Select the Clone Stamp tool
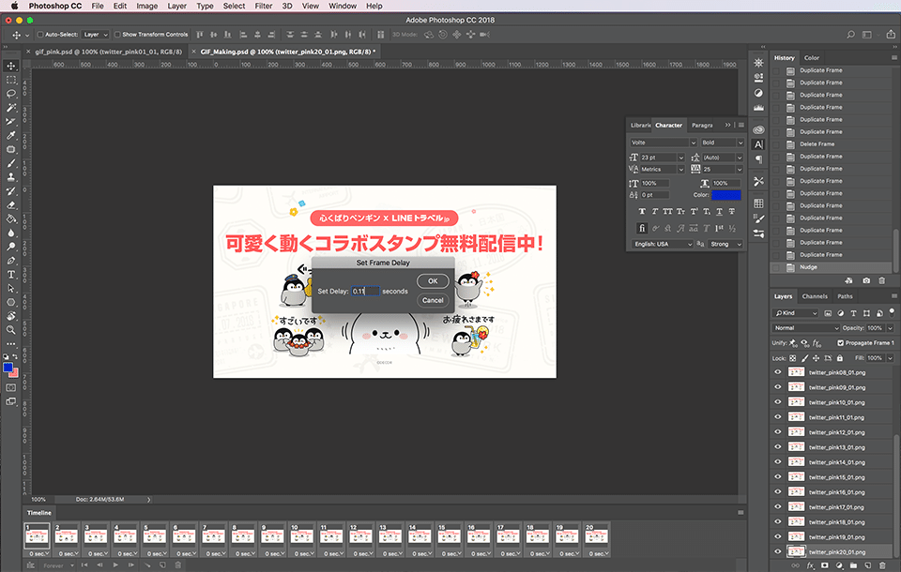 pyautogui.click(x=11, y=177)
